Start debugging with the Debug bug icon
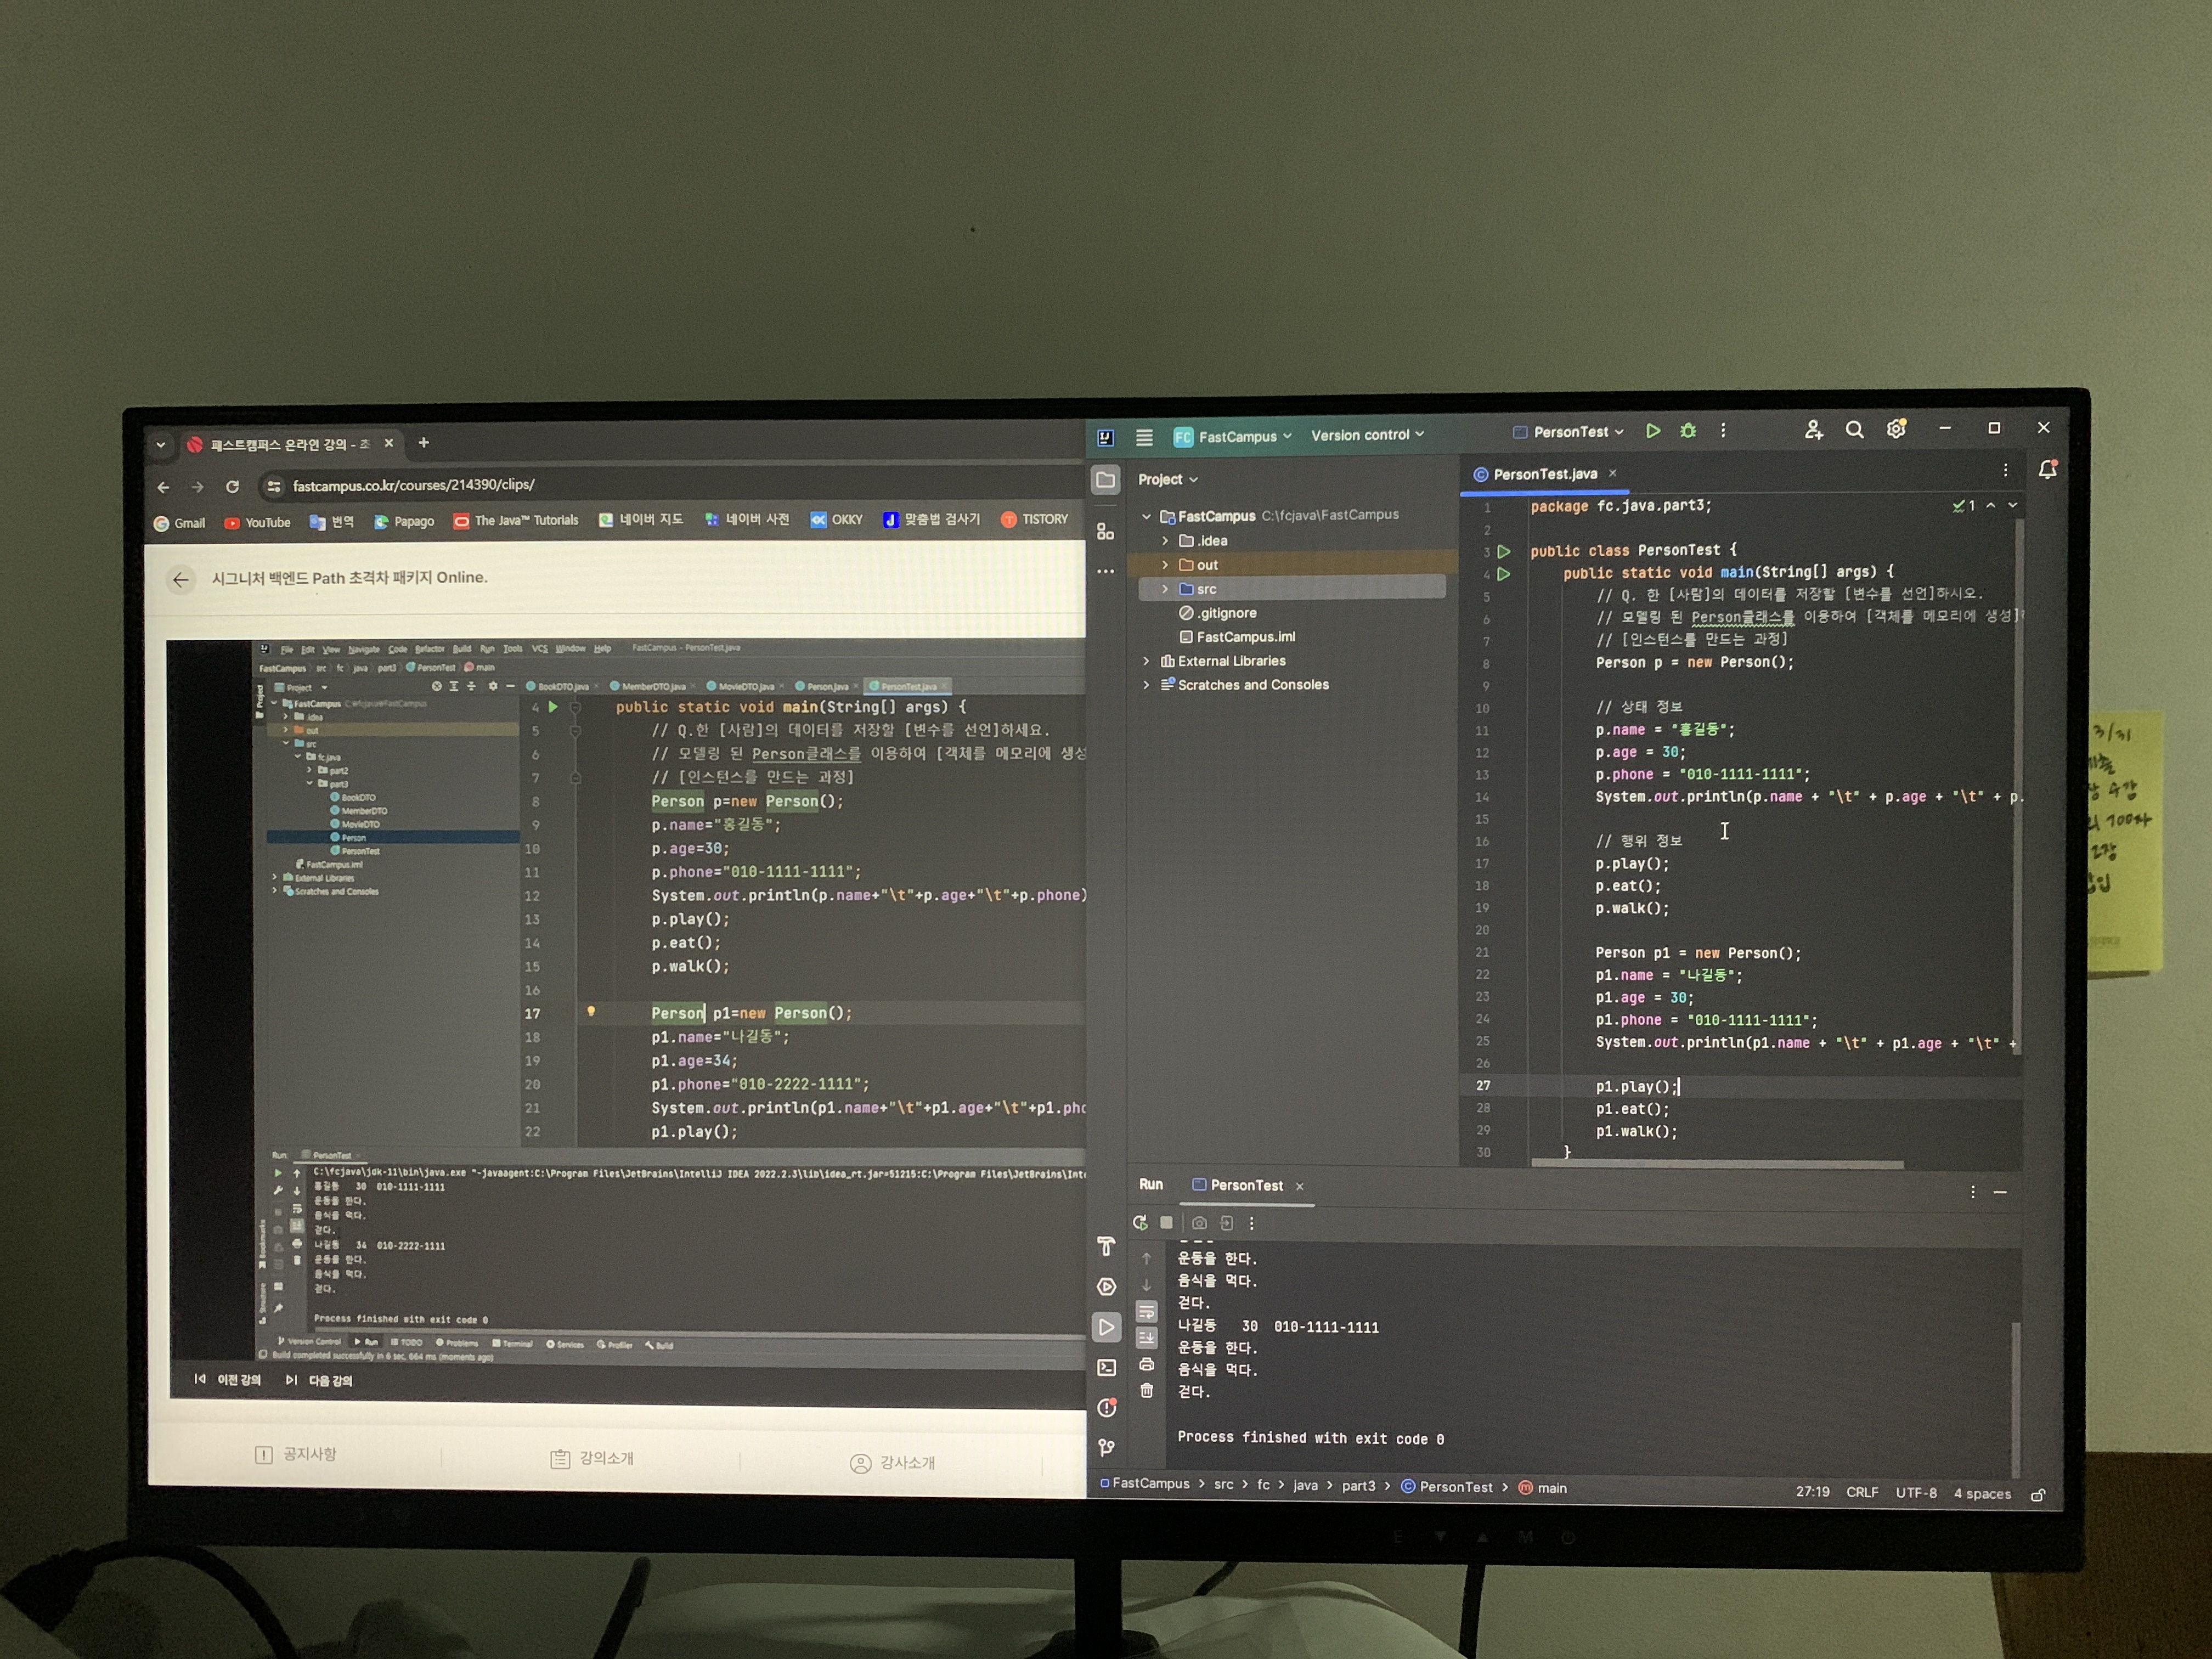 click(x=1688, y=431)
